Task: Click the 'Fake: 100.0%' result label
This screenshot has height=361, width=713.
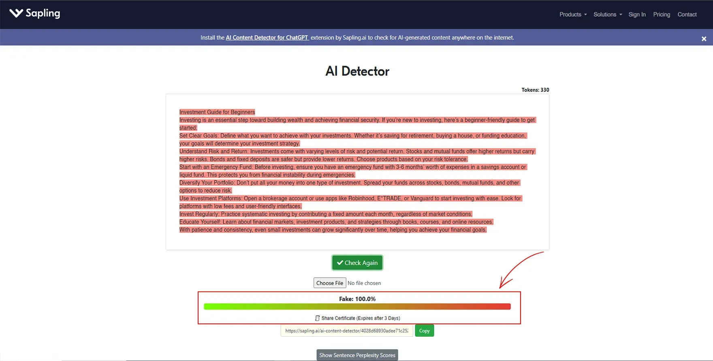Action: click(357, 299)
